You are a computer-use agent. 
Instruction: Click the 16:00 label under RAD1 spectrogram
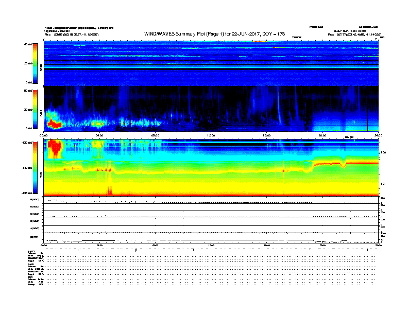[x=267, y=135]
